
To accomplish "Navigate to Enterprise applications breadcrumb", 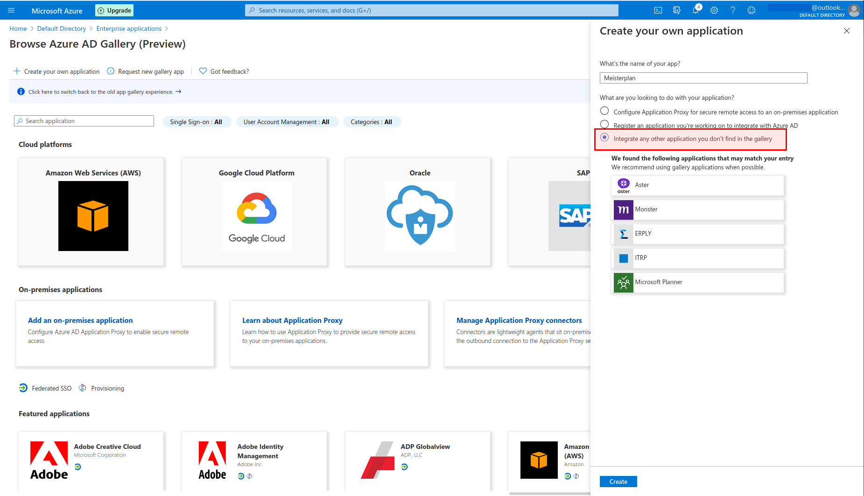I will [x=129, y=28].
